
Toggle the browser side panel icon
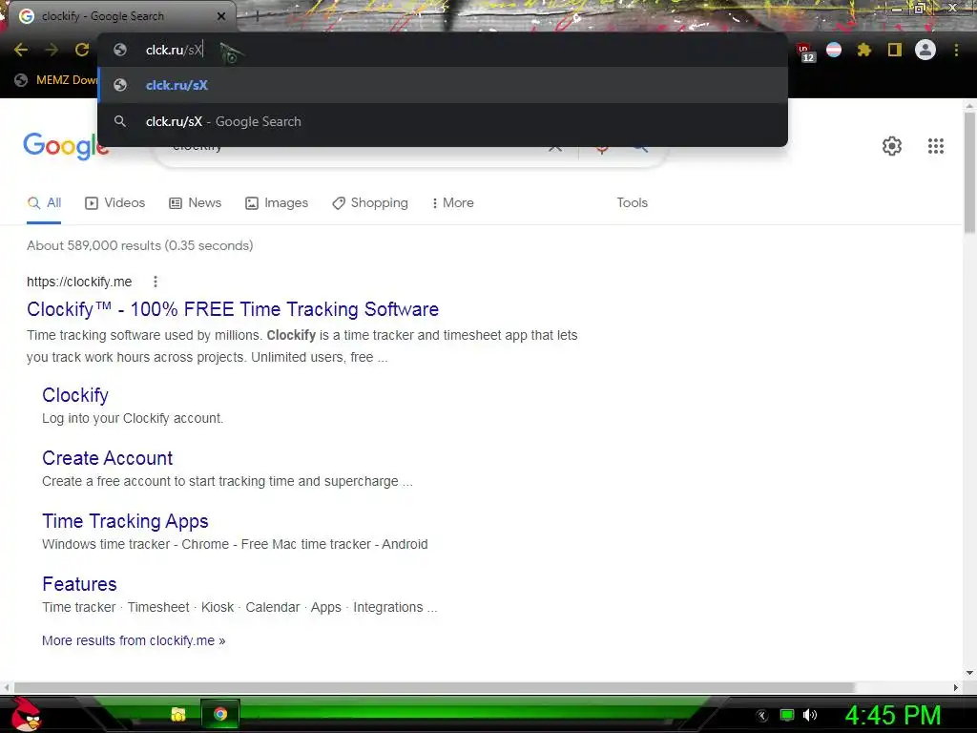pos(895,50)
